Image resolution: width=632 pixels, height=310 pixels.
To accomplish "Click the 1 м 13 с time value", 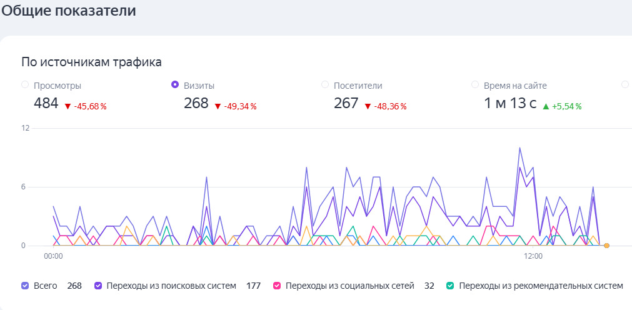I will [x=510, y=104].
